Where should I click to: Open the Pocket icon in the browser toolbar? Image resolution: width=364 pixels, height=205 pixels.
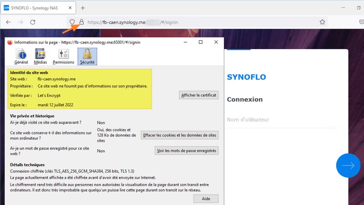pyautogui.click(x=361, y=22)
